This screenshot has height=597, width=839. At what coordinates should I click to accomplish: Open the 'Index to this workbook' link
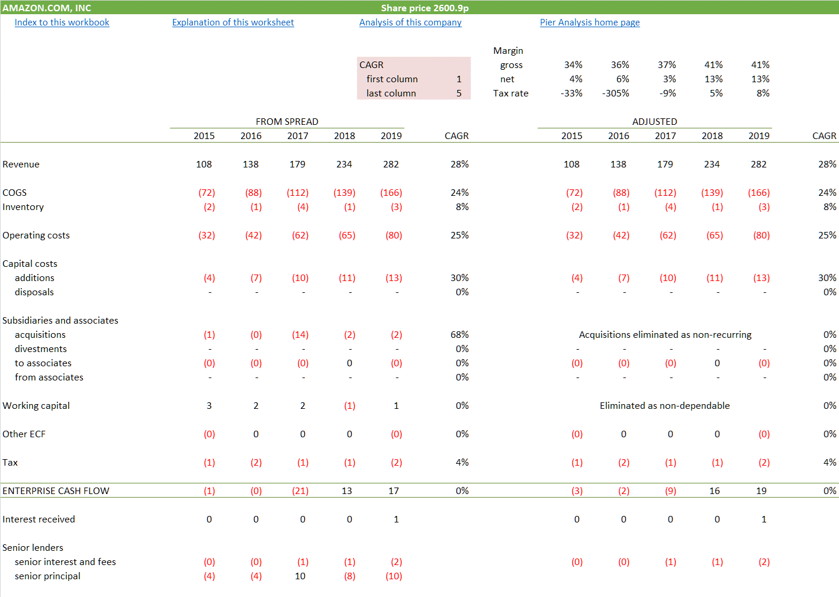(62, 22)
